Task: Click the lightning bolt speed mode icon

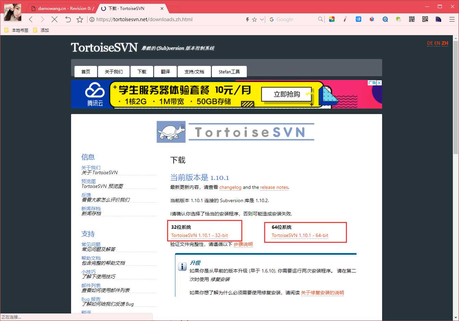Action: pos(247,19)
